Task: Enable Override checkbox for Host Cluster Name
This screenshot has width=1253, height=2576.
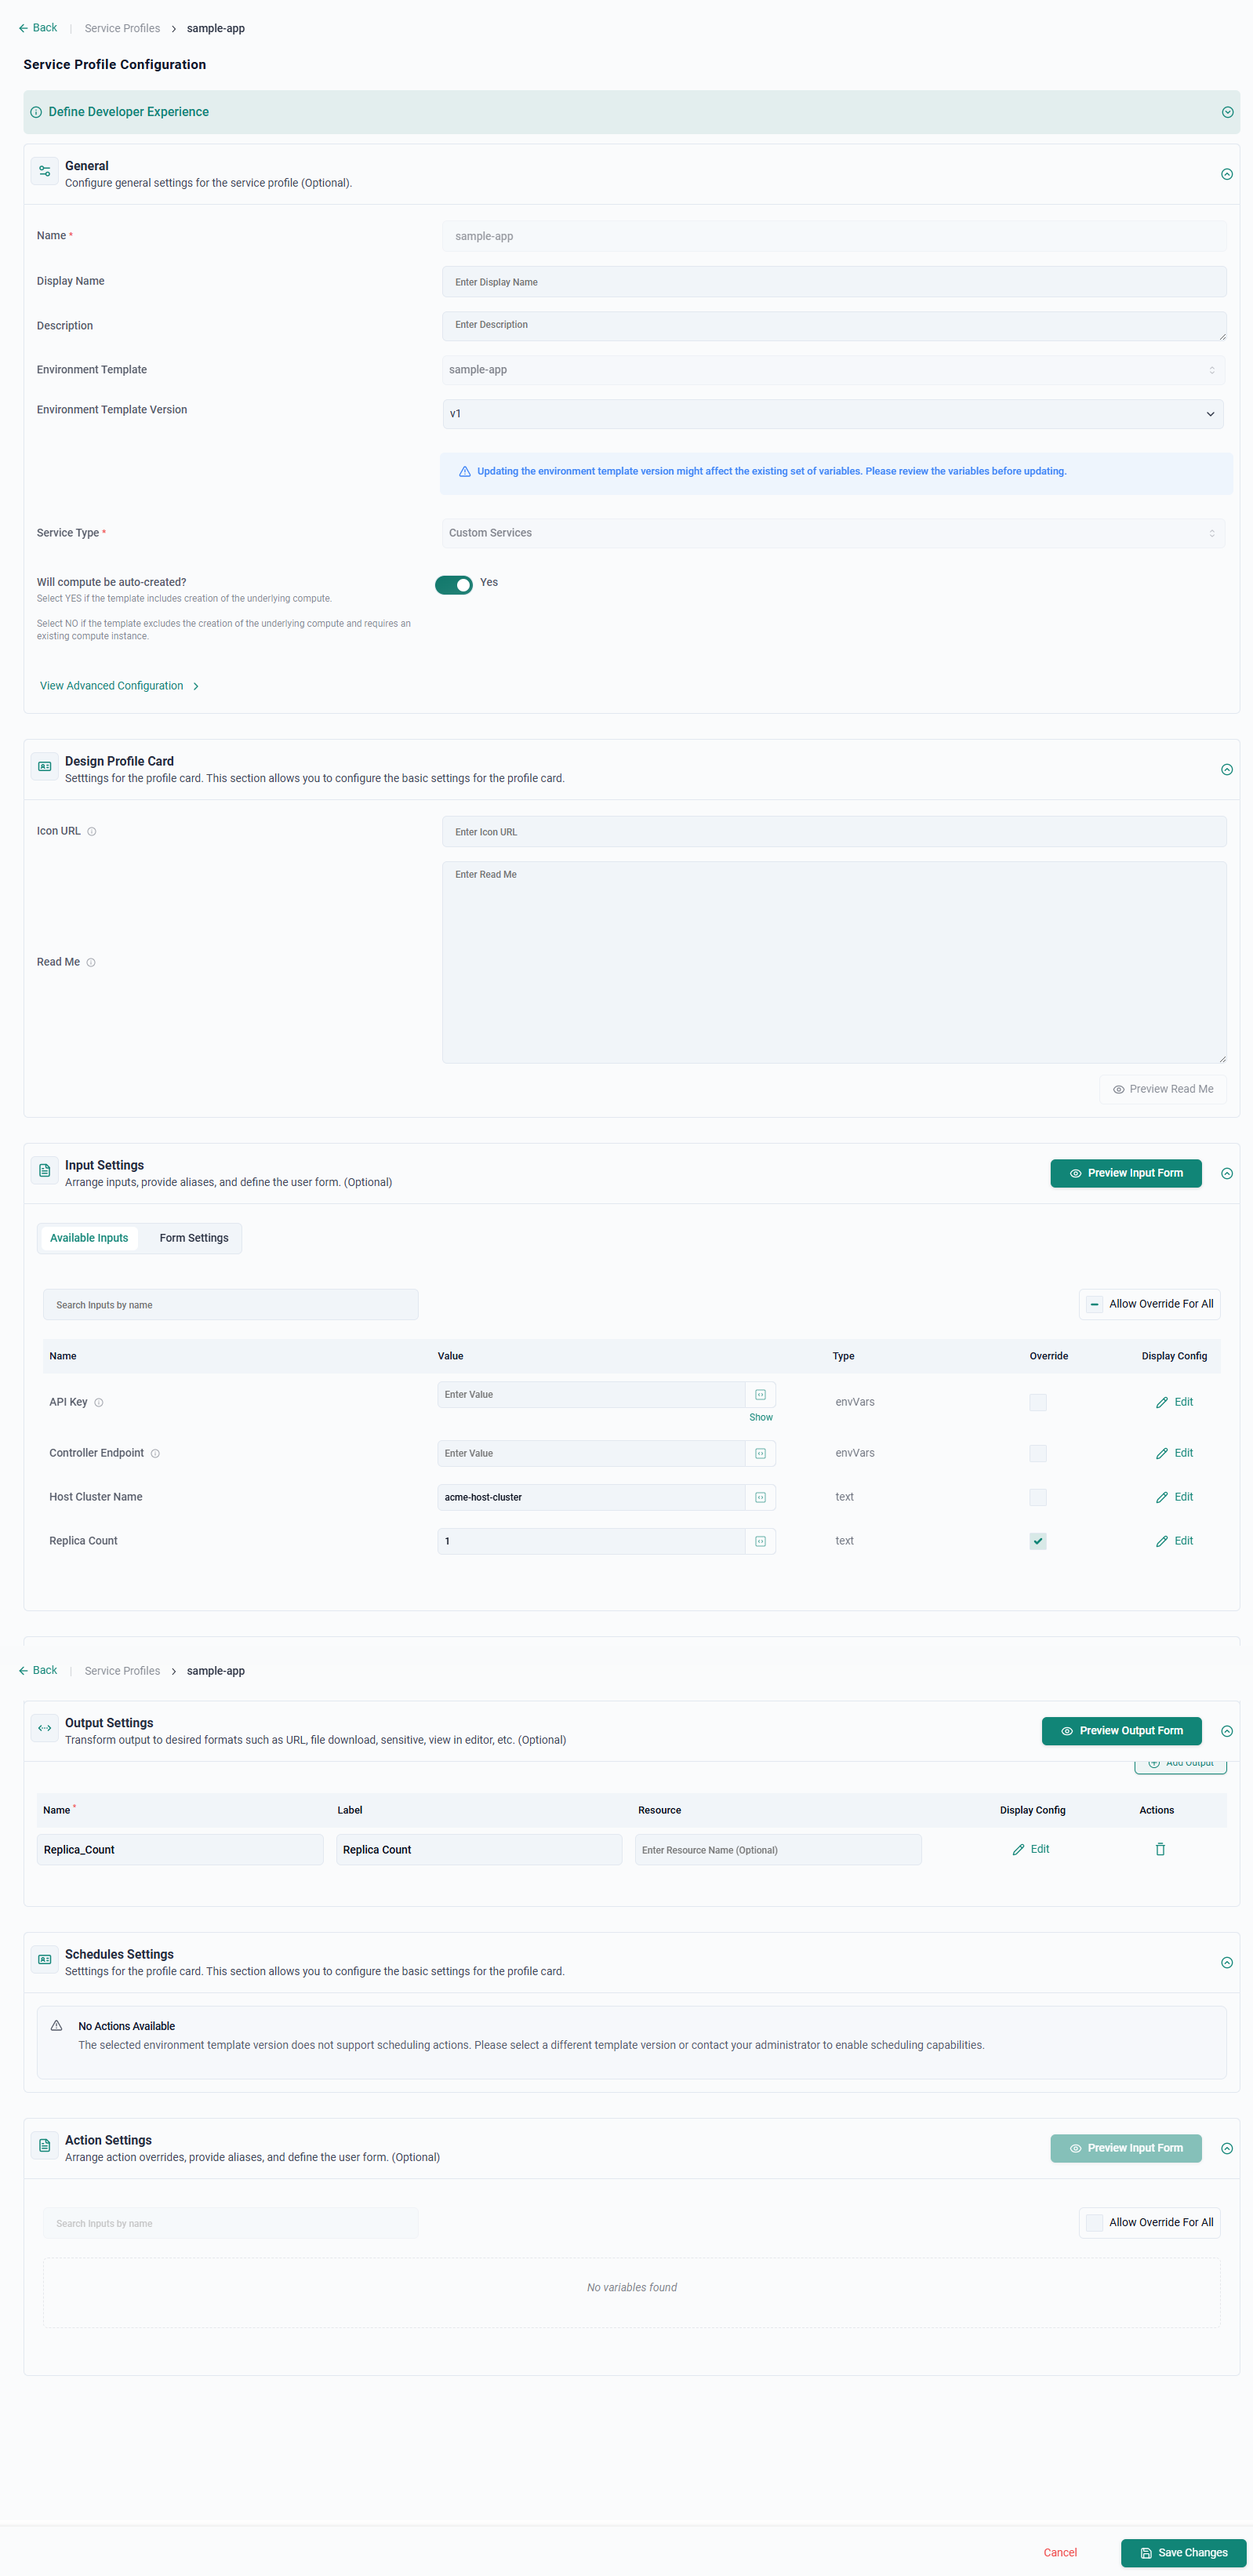Action: coord(1037,1497)
